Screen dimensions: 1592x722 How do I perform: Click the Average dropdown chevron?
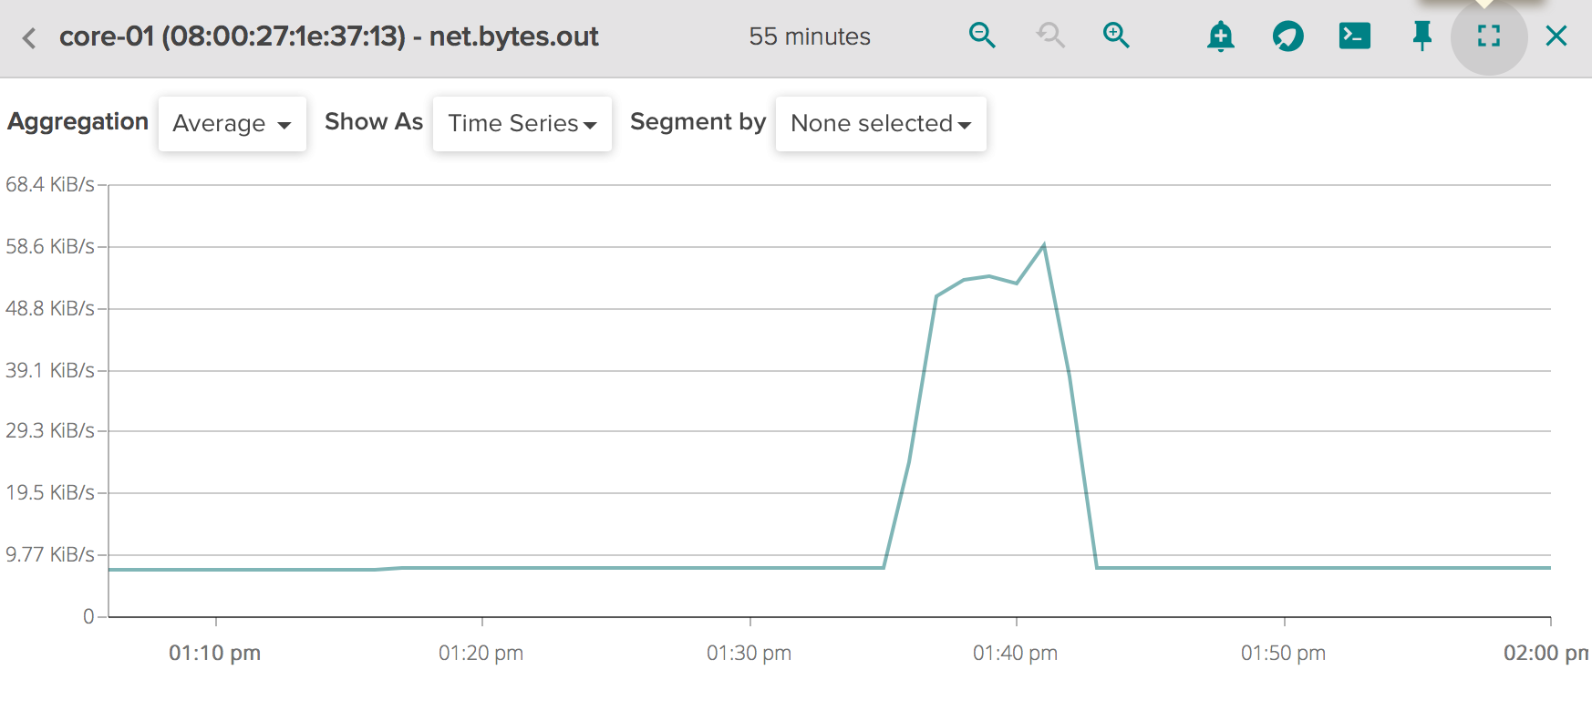point(285,125)
